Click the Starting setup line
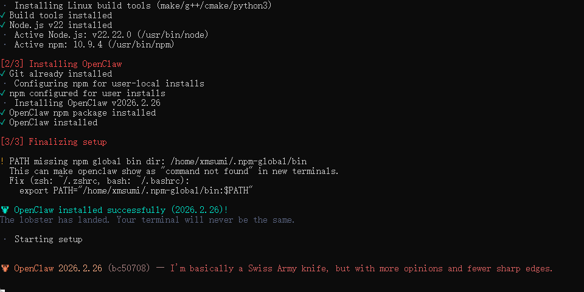Image resolution: width=584 pixels, height=292 pixels. pyautogui.click(x=49, y=239)
